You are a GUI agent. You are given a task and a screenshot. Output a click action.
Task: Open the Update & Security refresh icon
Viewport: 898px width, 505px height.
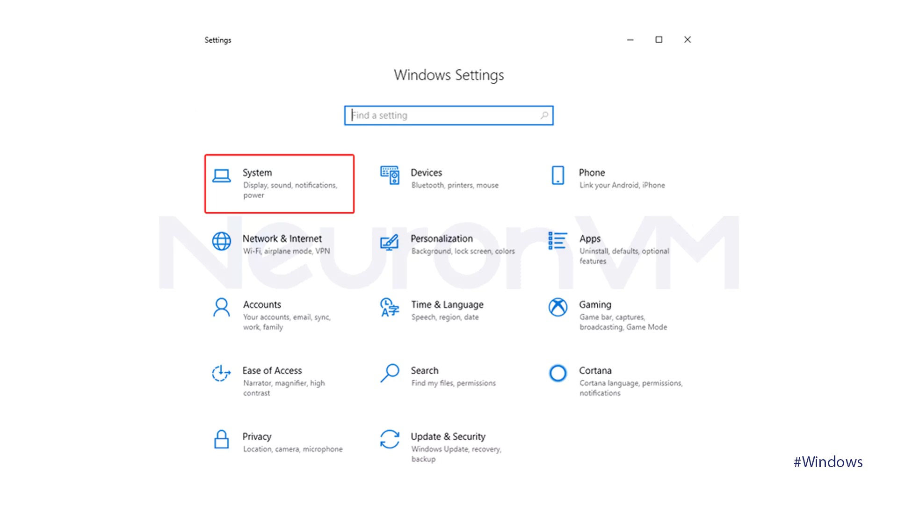389,439
